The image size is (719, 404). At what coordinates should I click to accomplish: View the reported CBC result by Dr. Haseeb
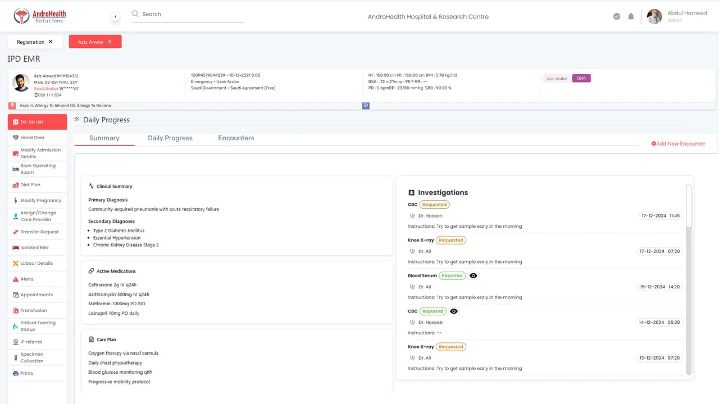tap(454, 311)
